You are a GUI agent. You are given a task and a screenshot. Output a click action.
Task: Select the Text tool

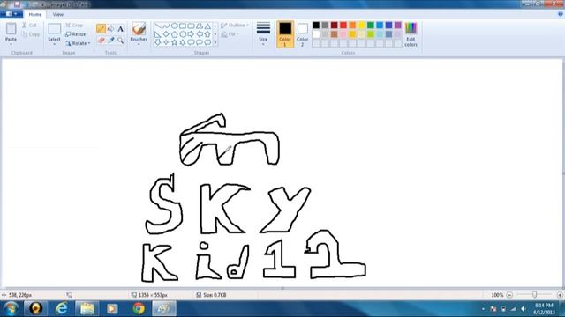(x=120, y=28)
